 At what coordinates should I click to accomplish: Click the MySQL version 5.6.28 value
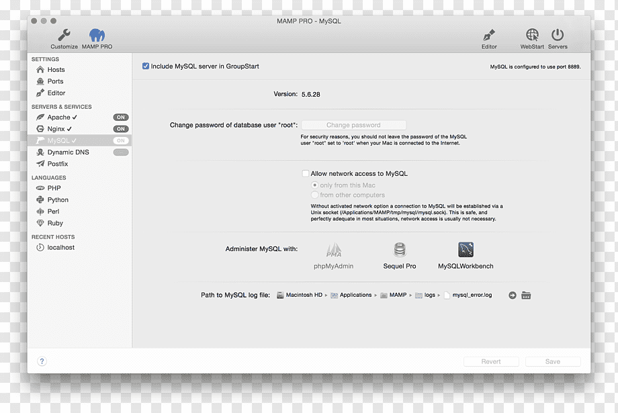(x=310, y=94)
